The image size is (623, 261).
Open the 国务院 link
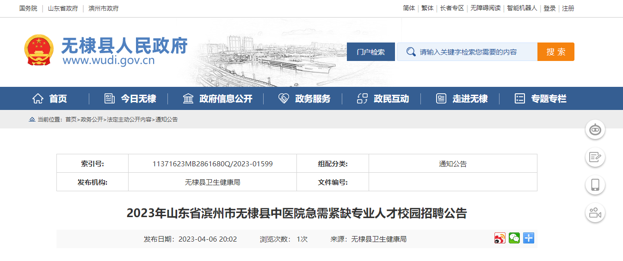coord(28,8)
